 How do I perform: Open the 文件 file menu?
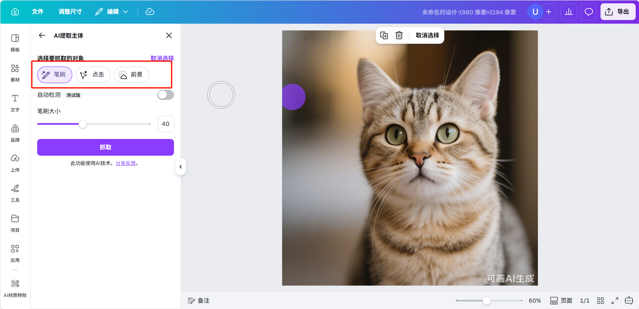(37, 12)
